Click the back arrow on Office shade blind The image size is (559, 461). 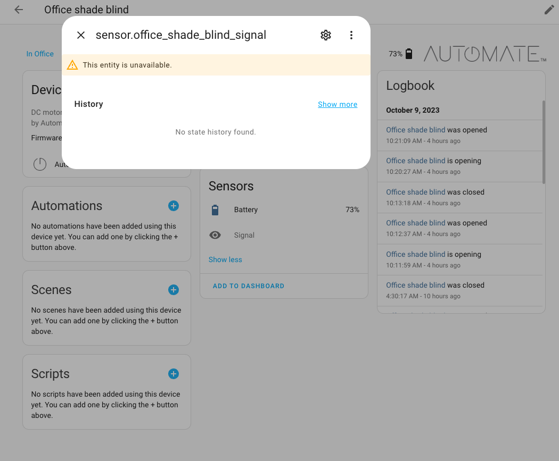coord(18,10)
